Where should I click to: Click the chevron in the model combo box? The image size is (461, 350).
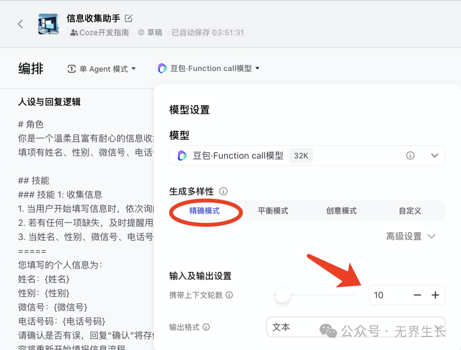point(435,156)
